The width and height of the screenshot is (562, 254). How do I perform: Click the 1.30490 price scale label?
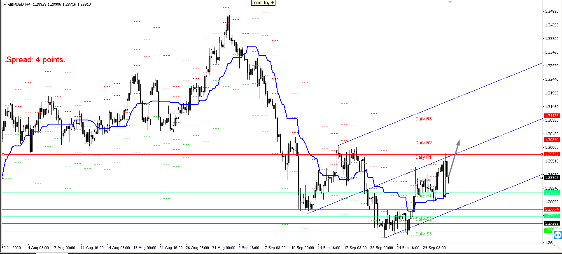552,134
